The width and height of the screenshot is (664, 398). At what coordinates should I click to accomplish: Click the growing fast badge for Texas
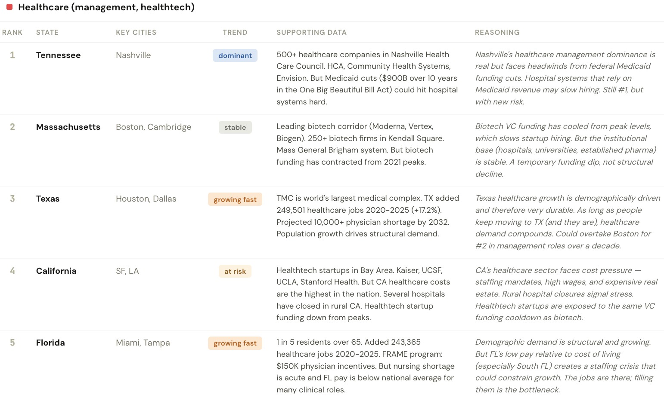tap(235, 199)
